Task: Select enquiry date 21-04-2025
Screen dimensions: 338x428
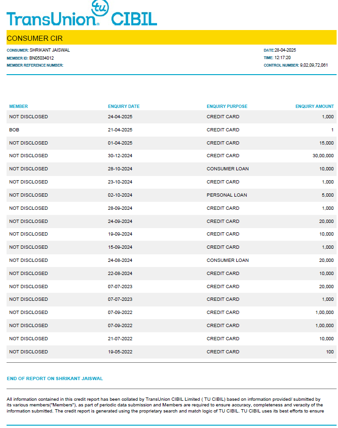Action: [120, 130]
